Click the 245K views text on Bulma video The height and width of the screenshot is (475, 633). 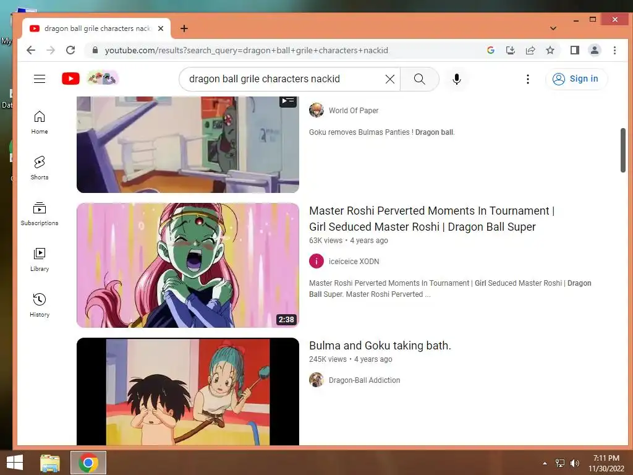click(x=328, y=359)
